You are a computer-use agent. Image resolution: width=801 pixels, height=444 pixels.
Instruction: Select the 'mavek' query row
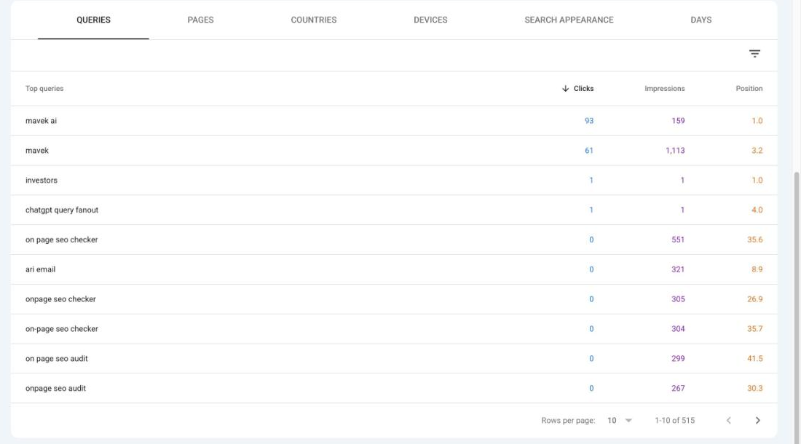pos(394,151)
